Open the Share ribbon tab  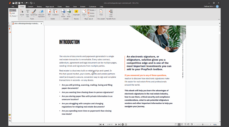click(67, 7)
